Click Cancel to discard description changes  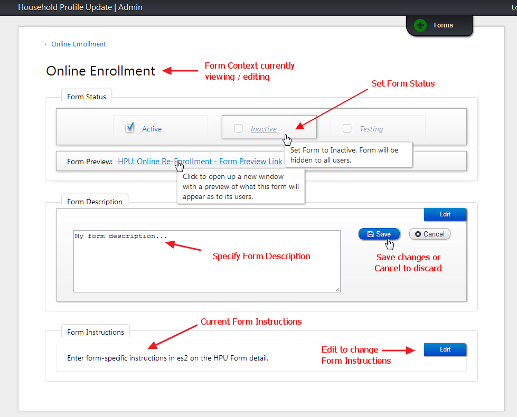[430, 234]
